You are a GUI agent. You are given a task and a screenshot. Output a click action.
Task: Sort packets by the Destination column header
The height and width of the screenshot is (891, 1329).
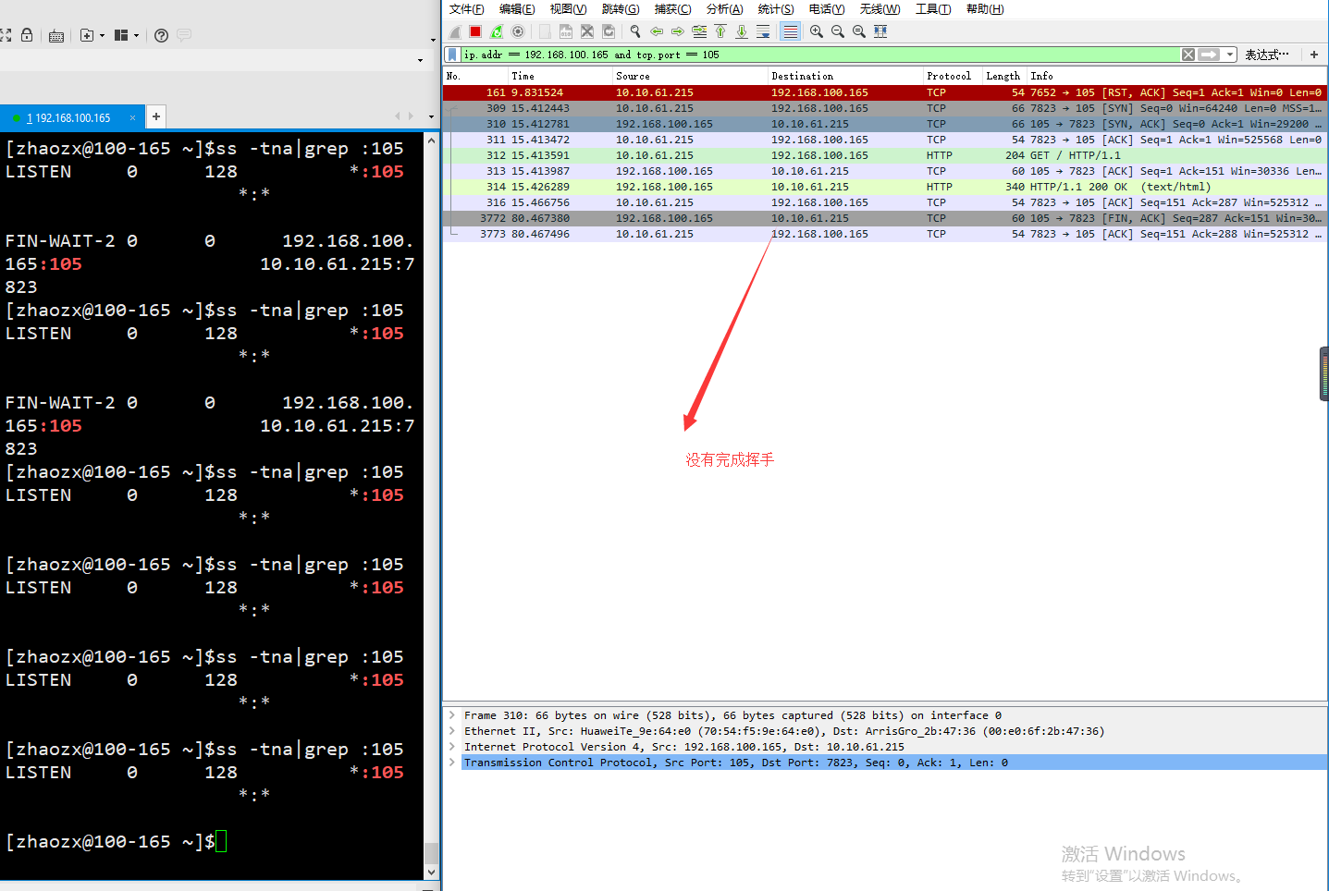[x=845, y=76]
